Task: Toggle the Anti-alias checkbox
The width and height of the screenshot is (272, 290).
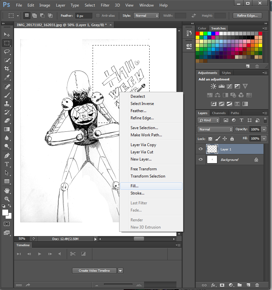Action: click(x=98, y=16)
